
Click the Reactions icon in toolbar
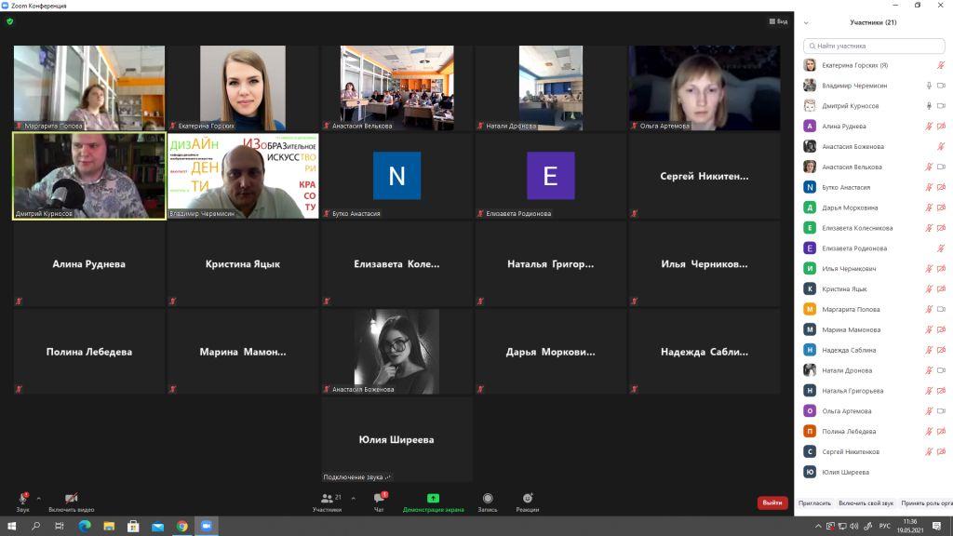pyautogui.click(x=528, y=499)
